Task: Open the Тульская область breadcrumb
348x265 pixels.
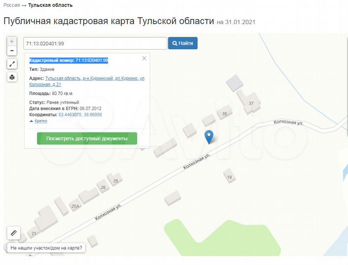Action: pos(50,5)
